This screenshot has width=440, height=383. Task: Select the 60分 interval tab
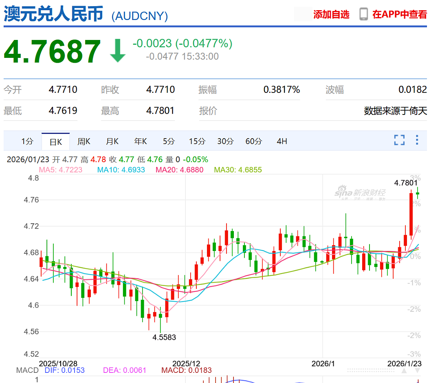[254, 141]
